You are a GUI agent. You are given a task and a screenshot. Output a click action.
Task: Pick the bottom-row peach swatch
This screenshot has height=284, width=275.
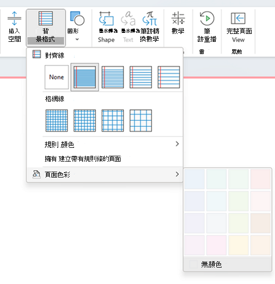pos(260,245)
